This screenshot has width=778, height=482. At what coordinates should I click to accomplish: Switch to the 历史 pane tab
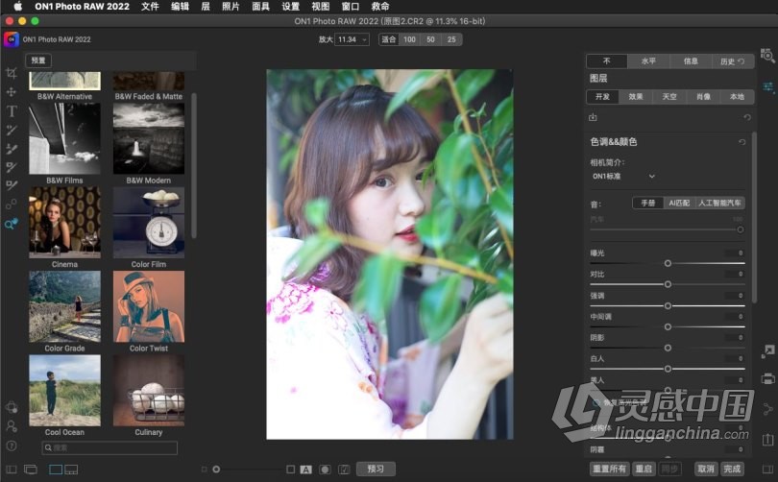click(x=732, y=61)
